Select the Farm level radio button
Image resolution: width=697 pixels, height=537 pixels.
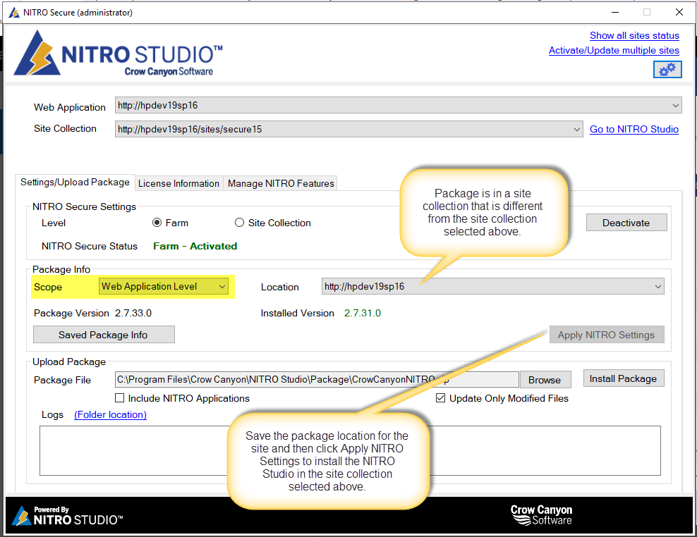[x=157, y=223]
